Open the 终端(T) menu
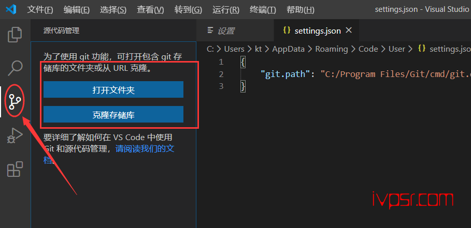 (x=263, y=10)
